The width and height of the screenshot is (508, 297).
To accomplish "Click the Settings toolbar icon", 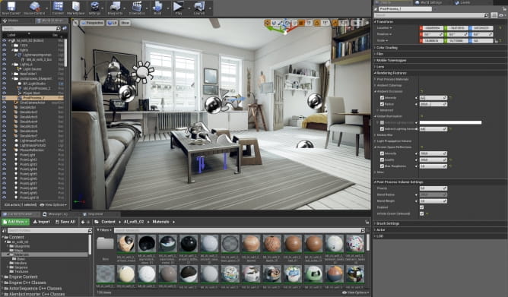I will tap(94, 7).
